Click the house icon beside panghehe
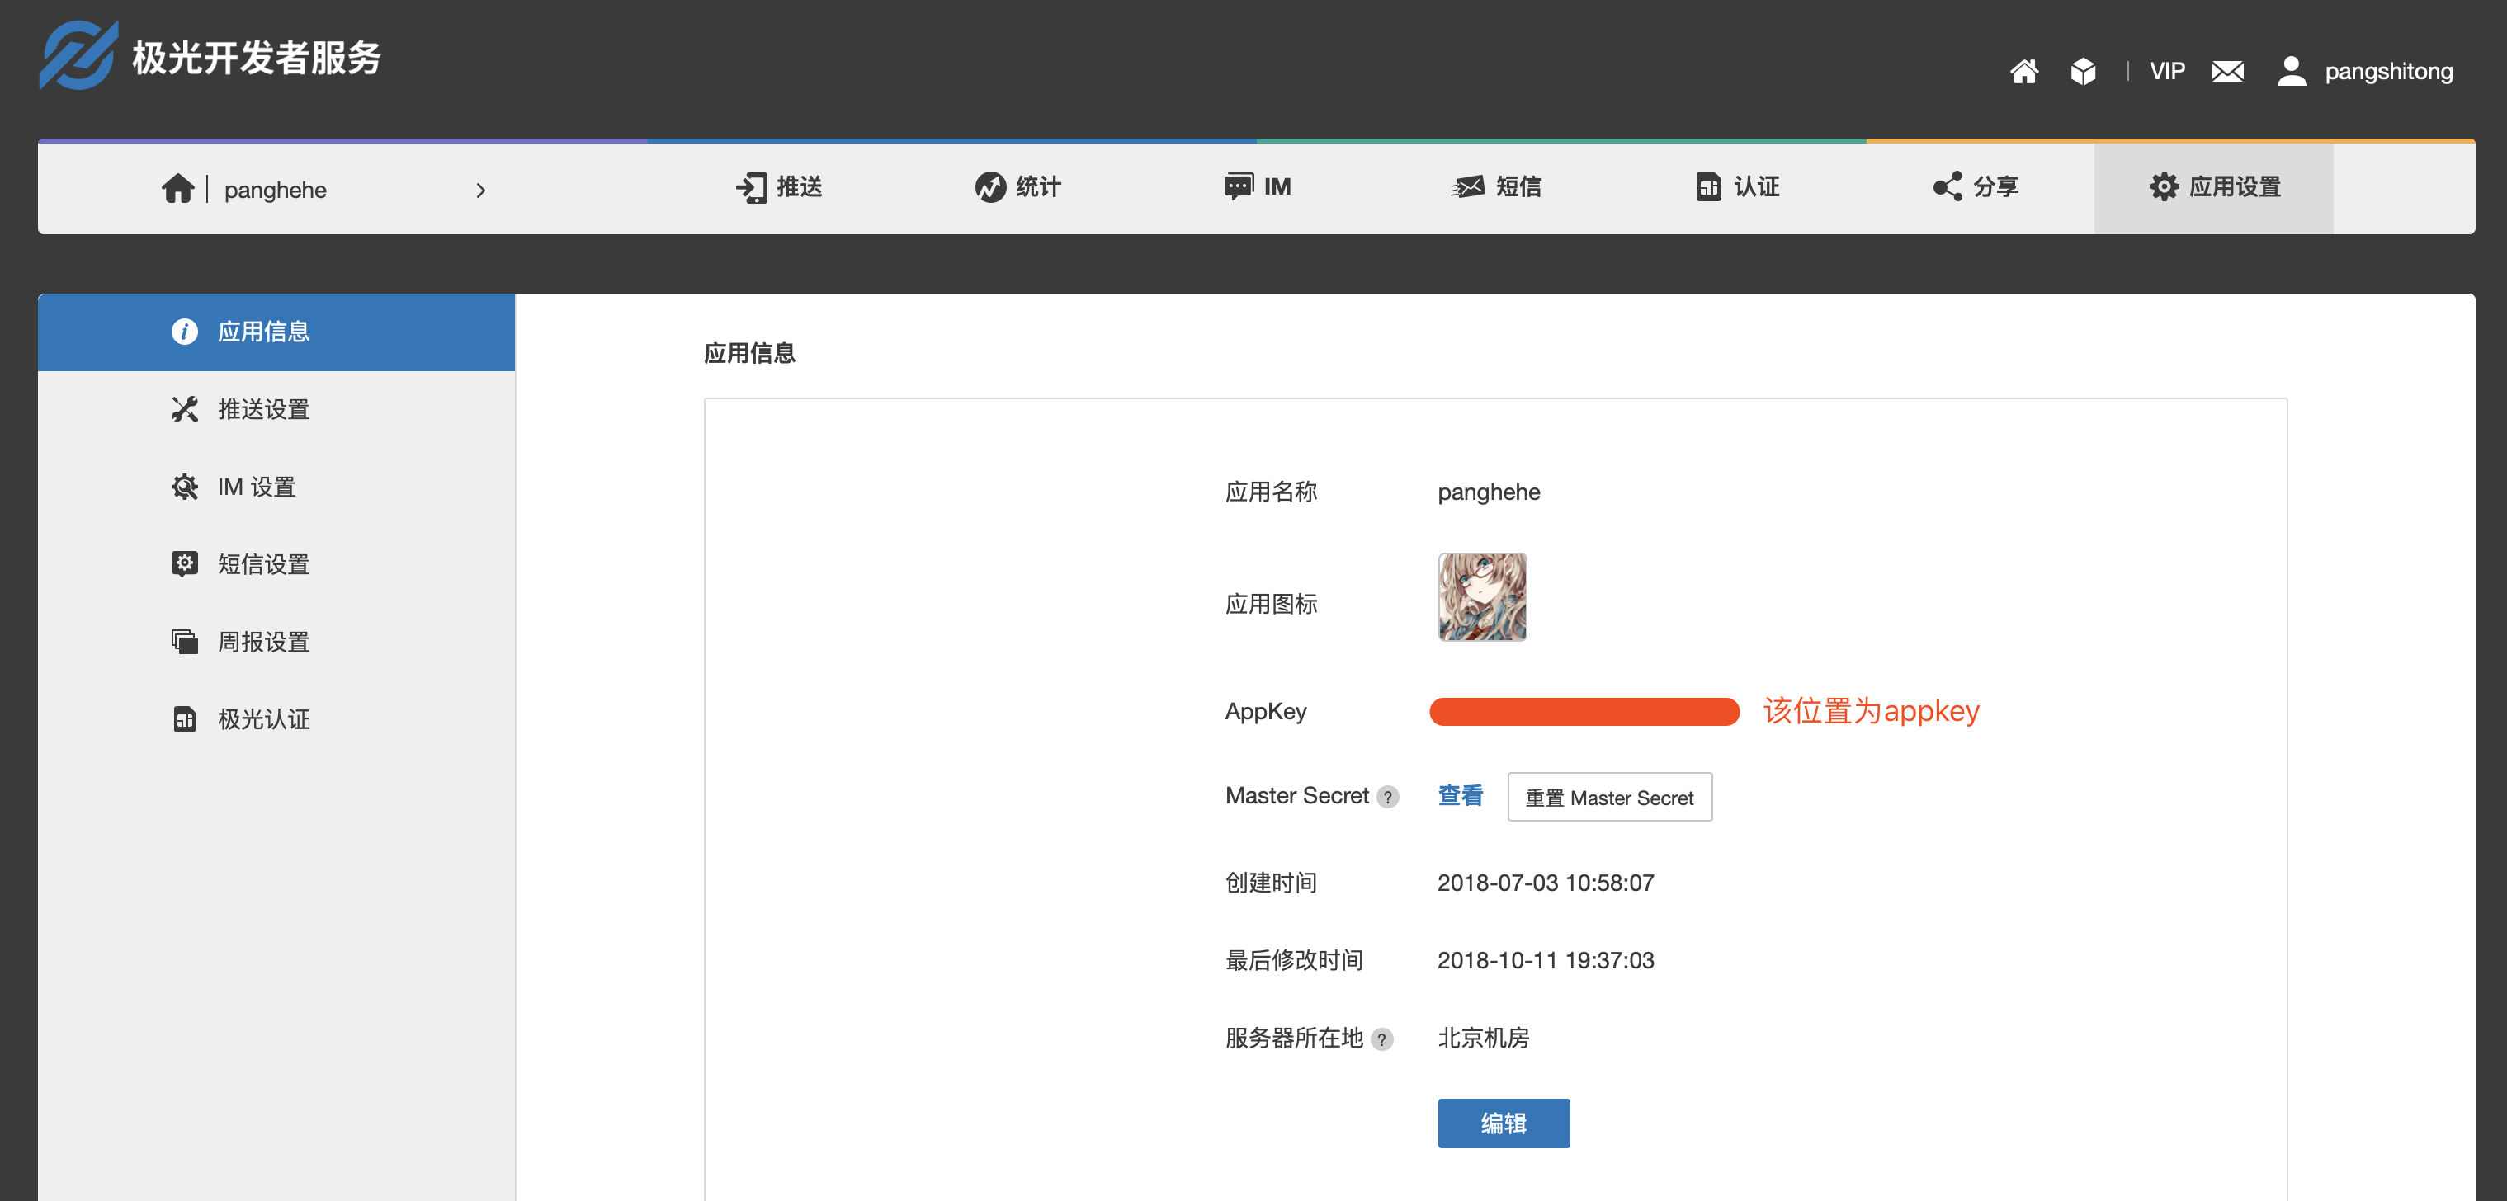This screenshot has width=2507, height=1201. (178, 189)
